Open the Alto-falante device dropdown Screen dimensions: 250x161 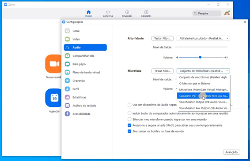tap(203, 38)
